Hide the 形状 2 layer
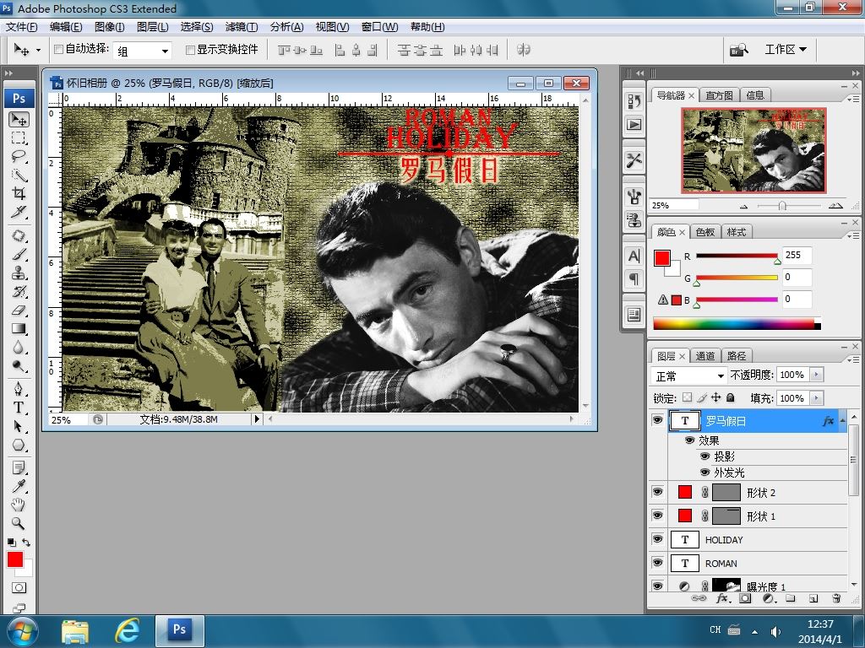 (x=657, y=492)
